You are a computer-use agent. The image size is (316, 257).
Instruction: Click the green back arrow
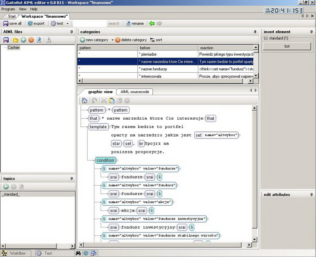(x=152, y=23)
